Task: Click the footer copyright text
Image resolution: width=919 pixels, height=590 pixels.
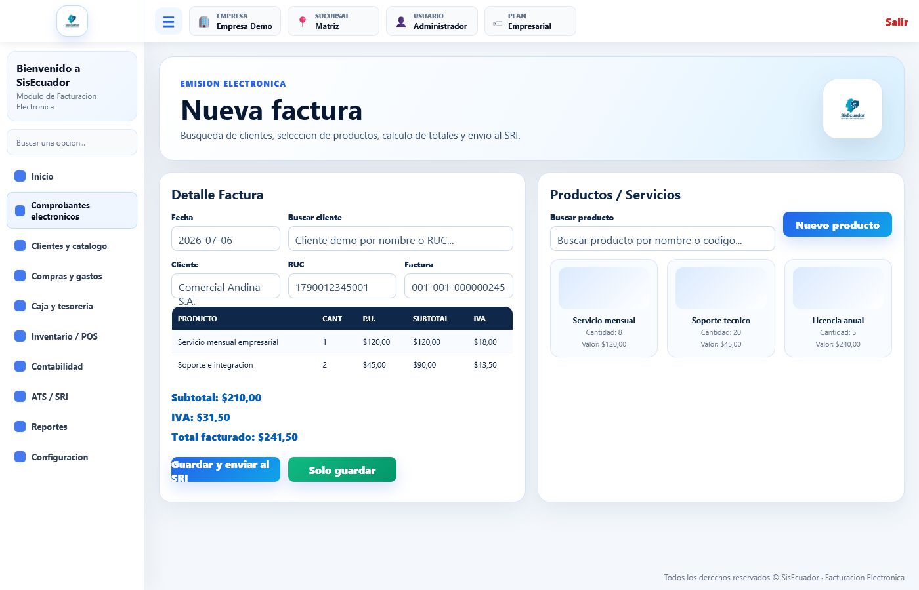Action: (784, 578)
